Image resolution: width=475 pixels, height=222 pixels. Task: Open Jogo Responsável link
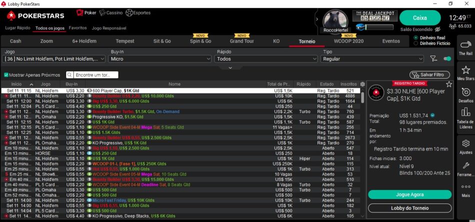click(x=109, y=28)
